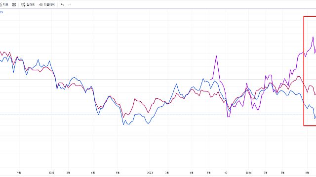The height and width of the screenshot is (177, 316).
Task: Undo the last chart action
Action: point(62,4)
